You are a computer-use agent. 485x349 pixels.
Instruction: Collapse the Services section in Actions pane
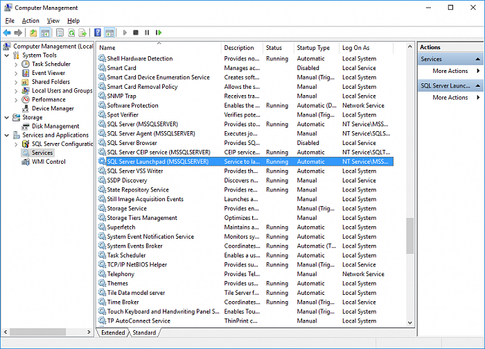pyautogui.click(x=477, y=59)
